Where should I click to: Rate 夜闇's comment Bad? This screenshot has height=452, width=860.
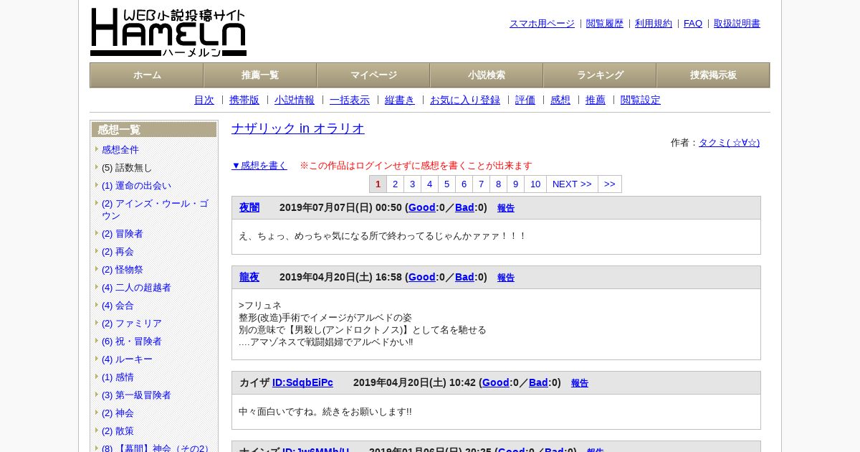point(464,207)
